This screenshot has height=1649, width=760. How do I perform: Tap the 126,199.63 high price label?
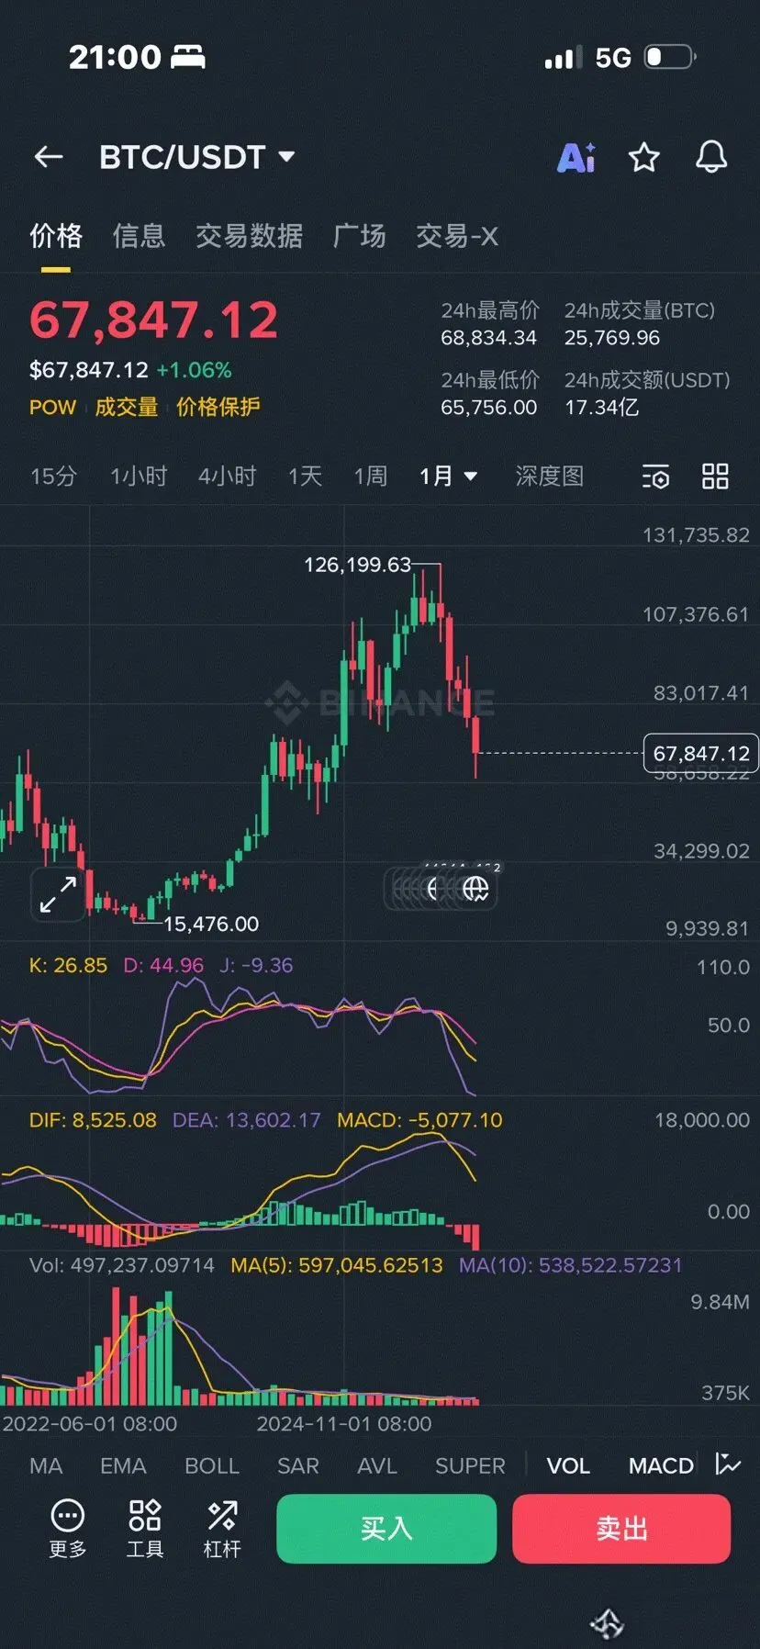[357, 565]
